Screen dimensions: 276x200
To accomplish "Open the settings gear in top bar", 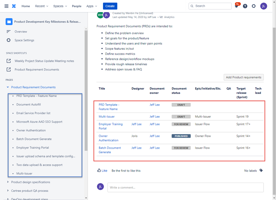I will (254, 6).
